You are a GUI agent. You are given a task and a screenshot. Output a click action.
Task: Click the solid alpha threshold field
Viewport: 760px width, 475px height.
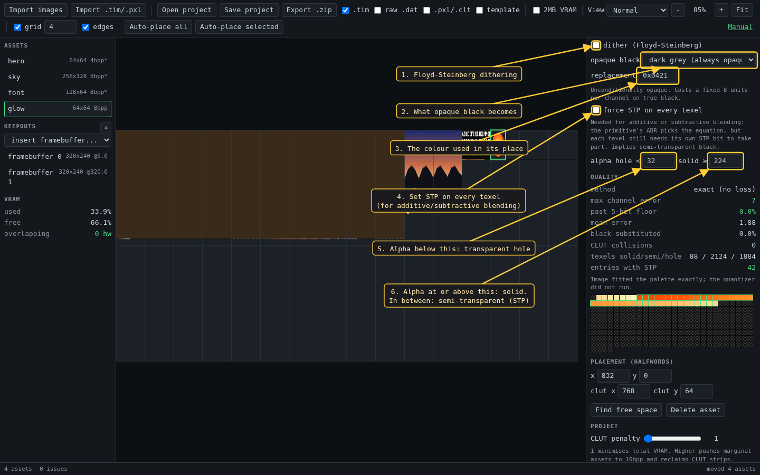pos(726,161)
